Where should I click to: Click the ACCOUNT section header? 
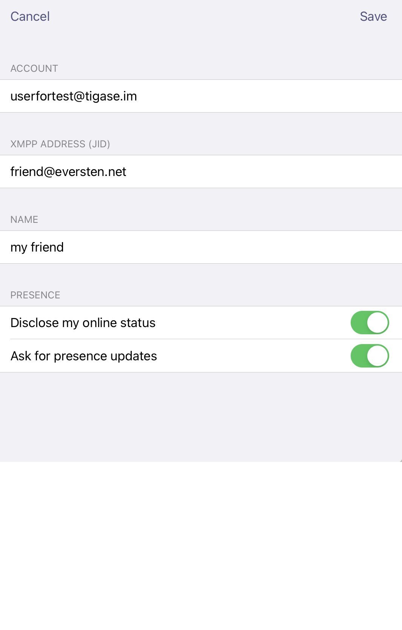(34, 68)
